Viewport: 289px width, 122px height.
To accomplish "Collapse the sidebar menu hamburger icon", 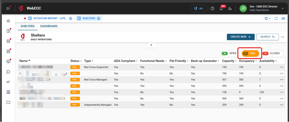I will pyautogui.click(x=8, y=8).
